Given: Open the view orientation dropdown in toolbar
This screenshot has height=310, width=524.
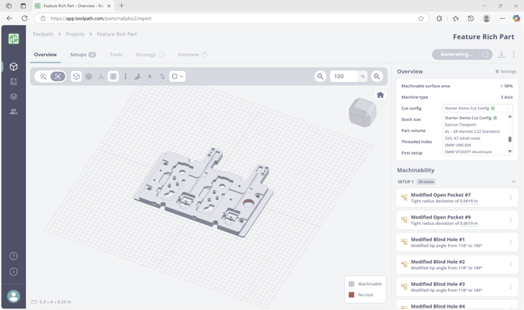Looking at the screenshot, I should click(x=177, y=77).
